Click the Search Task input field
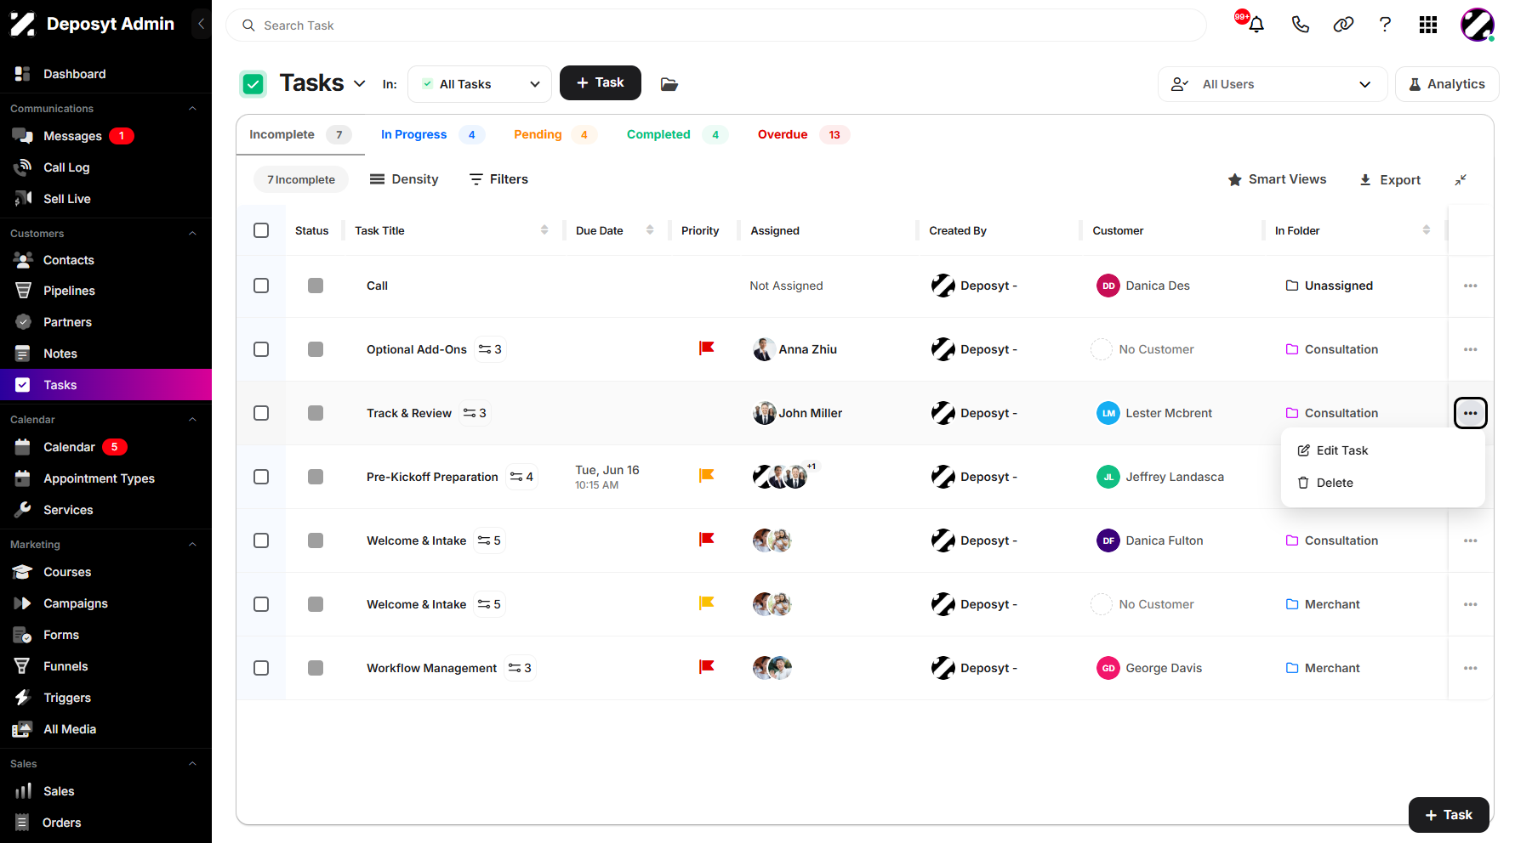The width and height of the screenshot is (1515, 843). pos(715,25)
